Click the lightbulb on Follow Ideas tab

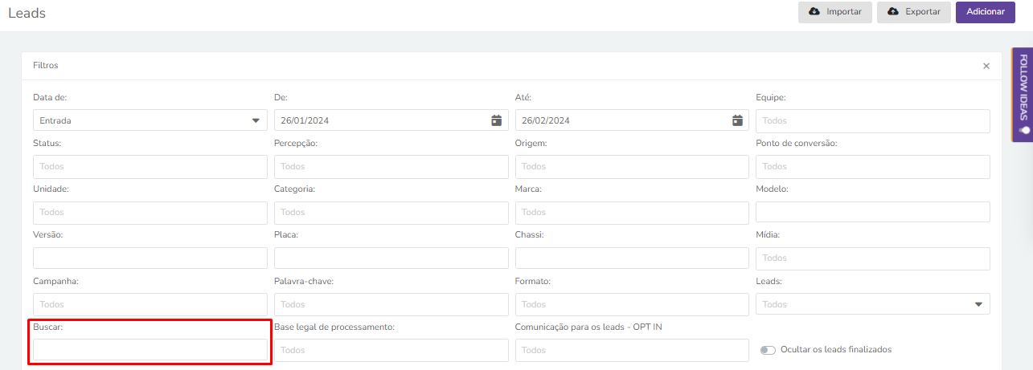point(1023,130)
